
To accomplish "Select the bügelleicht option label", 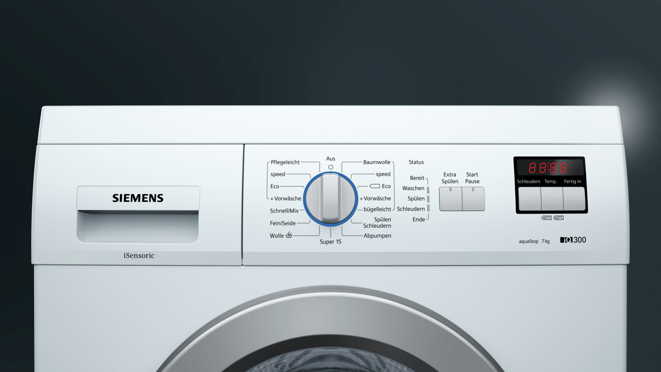I will tap(377, 209).
